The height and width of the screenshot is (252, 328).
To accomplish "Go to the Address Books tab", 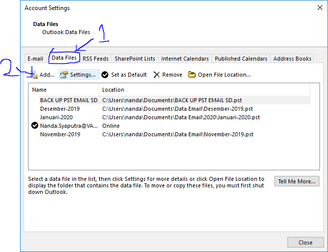I will pos(292,59).
